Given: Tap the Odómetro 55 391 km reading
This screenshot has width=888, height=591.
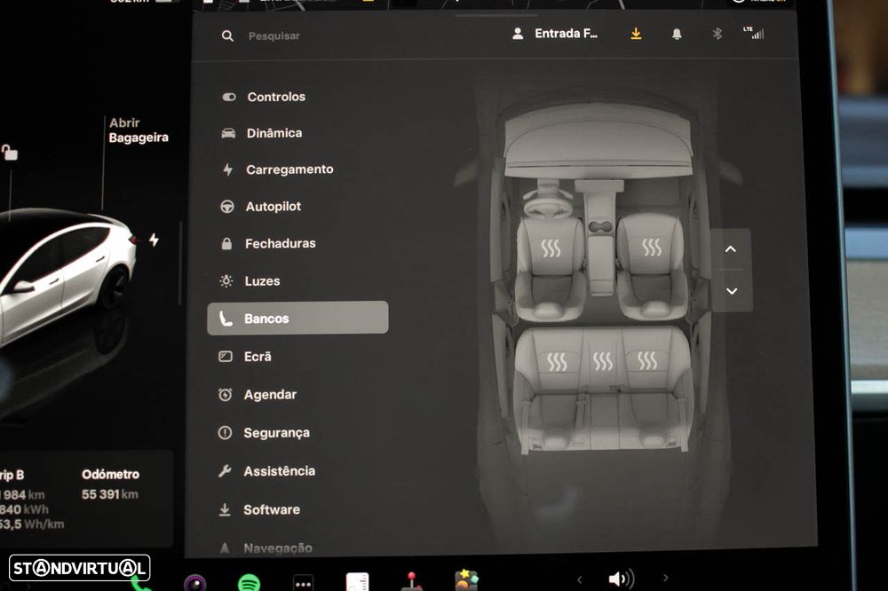Looking at the screenshot, I should pyautogui.click(x=110, y=485).
